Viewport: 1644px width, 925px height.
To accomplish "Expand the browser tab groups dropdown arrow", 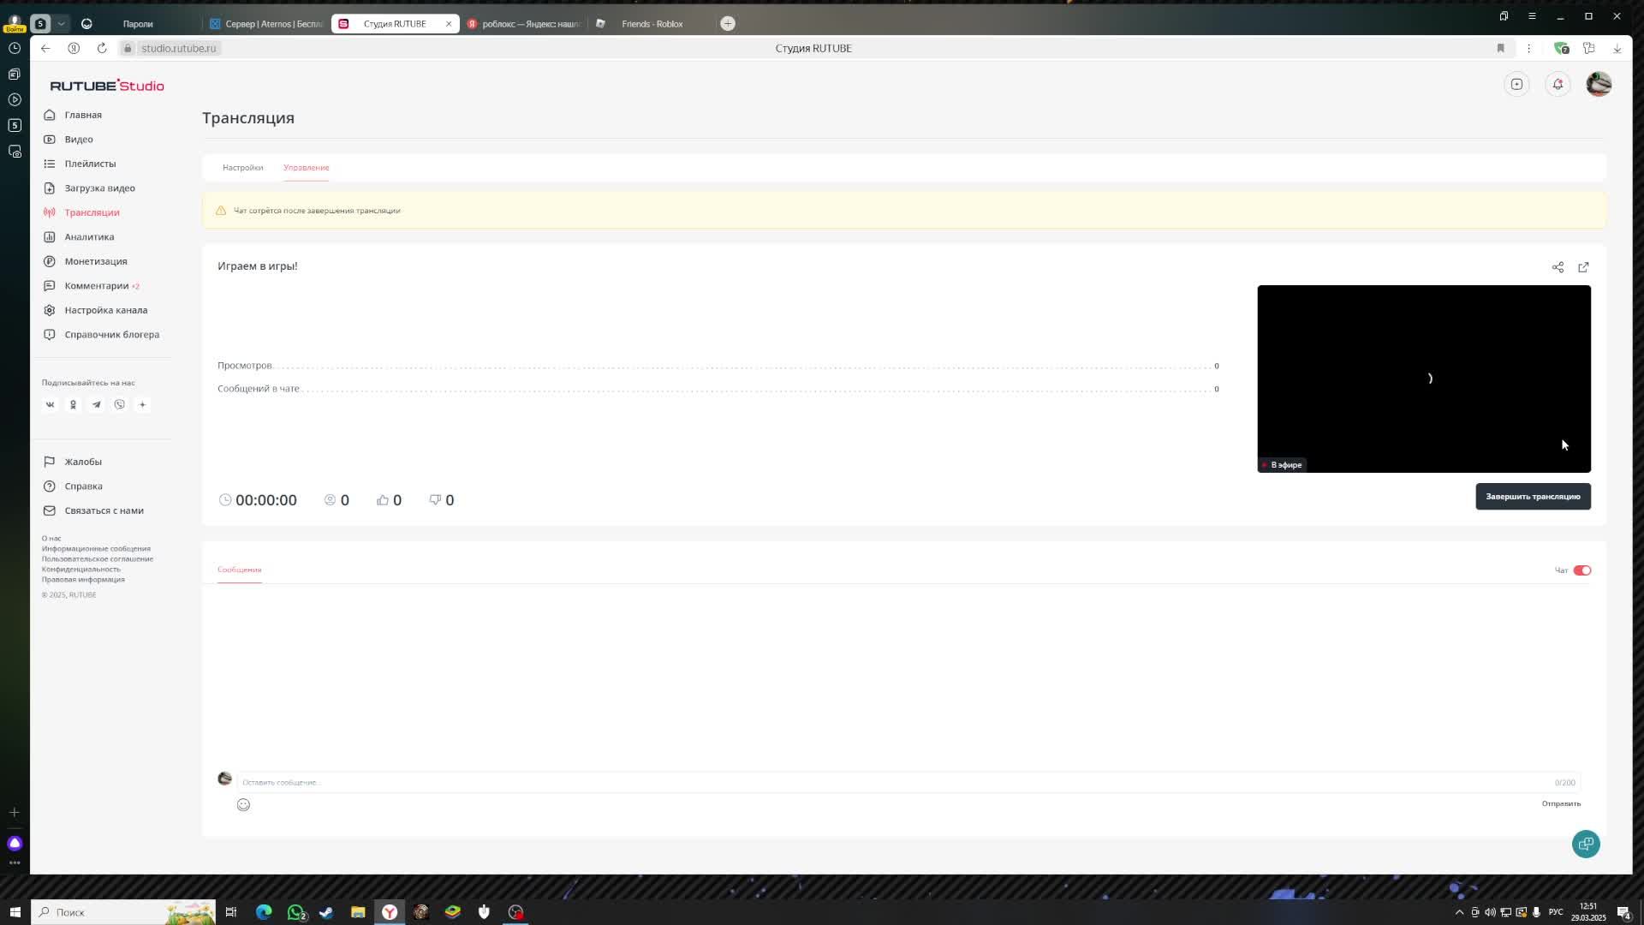I will 61,23.
